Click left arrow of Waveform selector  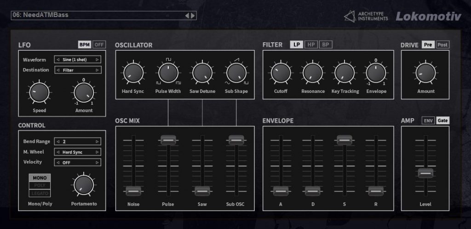pyautogui.click(x=58, y=59)
